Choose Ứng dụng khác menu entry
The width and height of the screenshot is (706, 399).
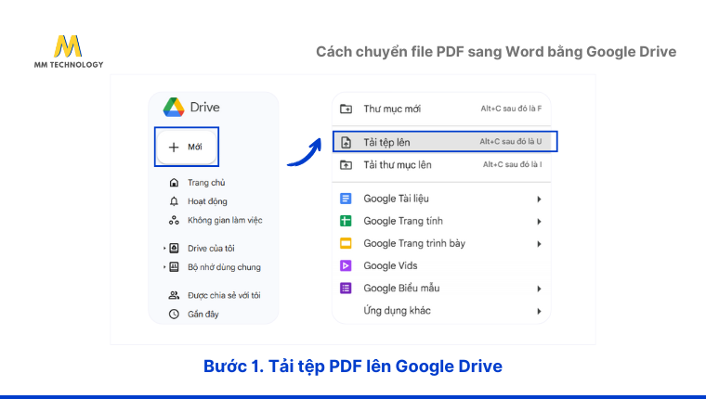441,310
